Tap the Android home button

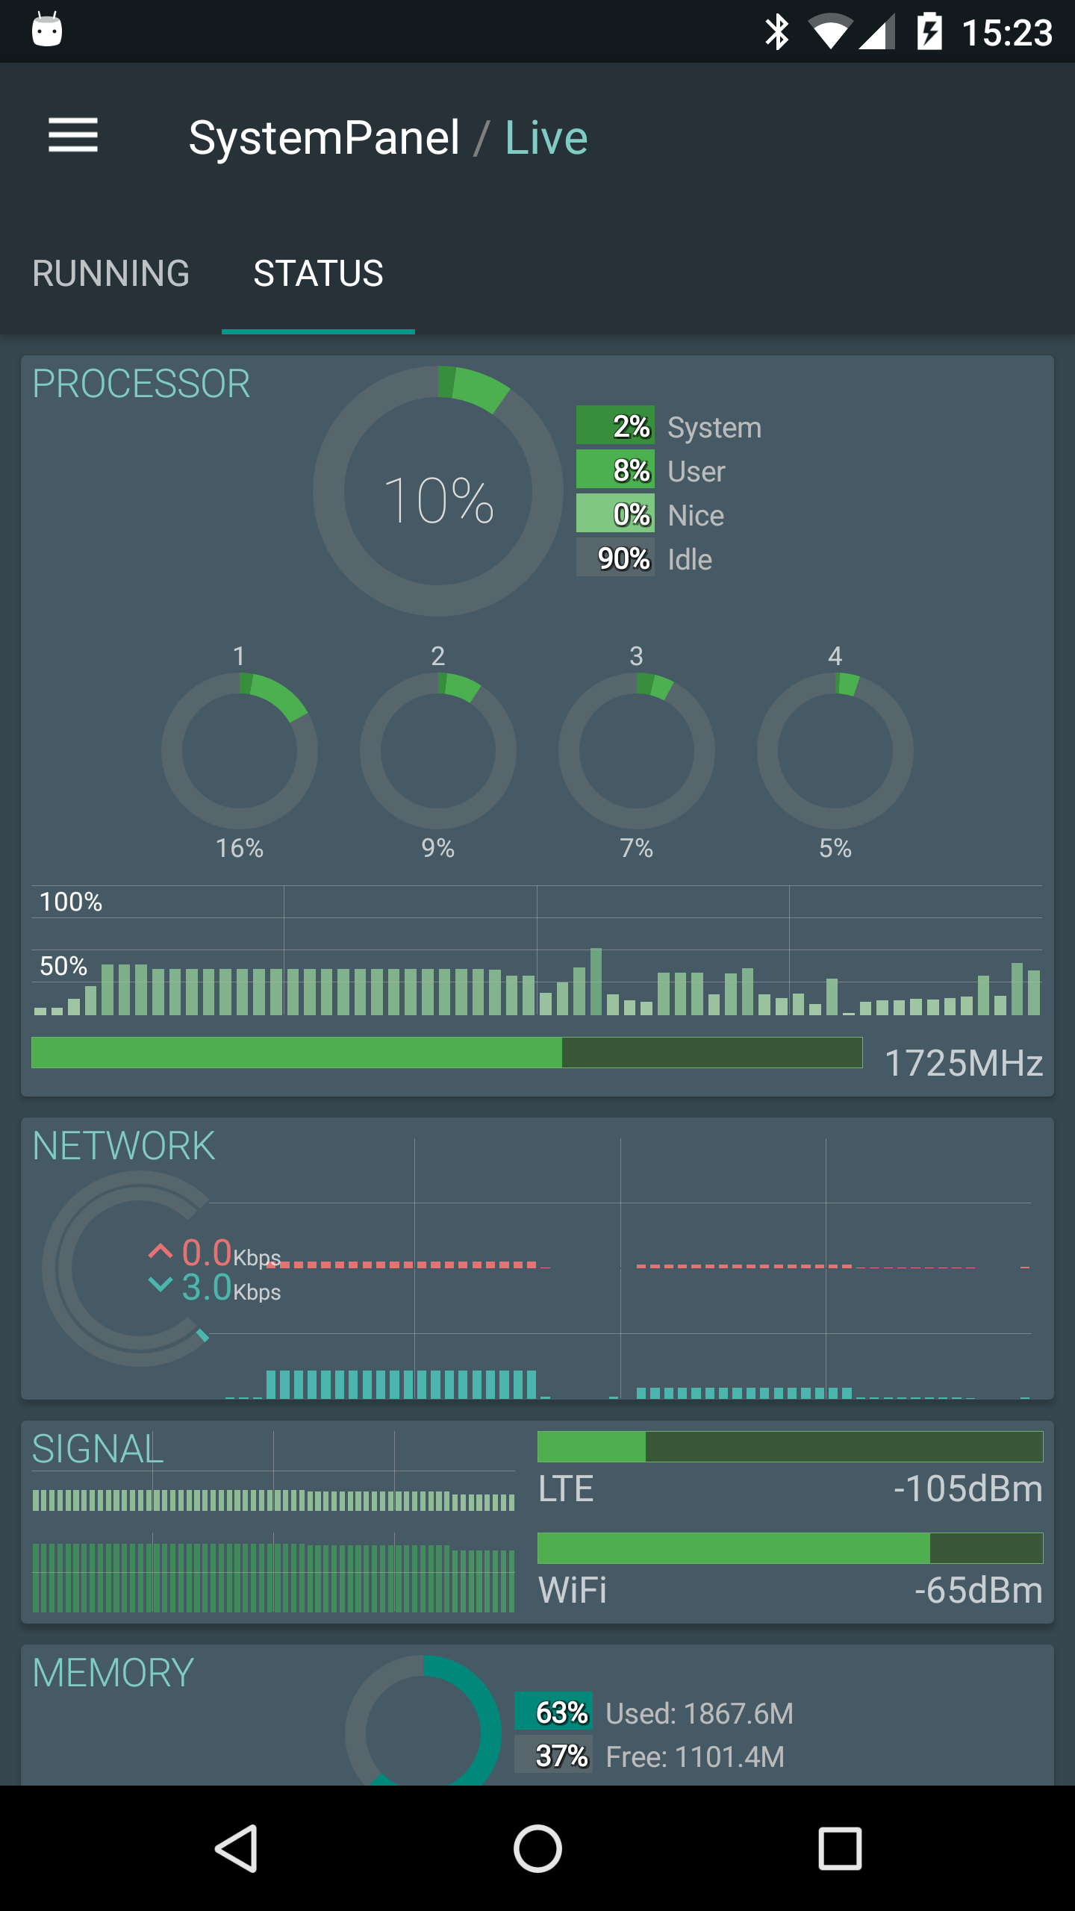pos(537,1848)
